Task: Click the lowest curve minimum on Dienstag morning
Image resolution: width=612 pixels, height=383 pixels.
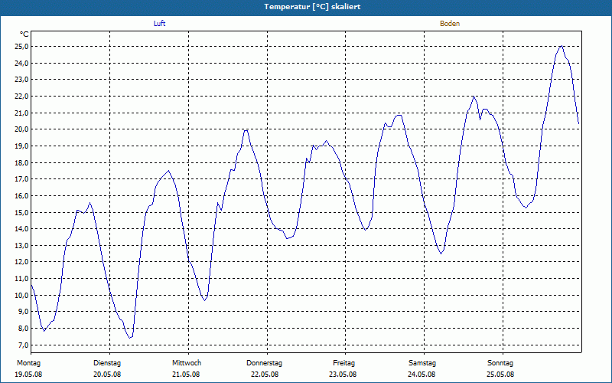Action: pos(130,337)
